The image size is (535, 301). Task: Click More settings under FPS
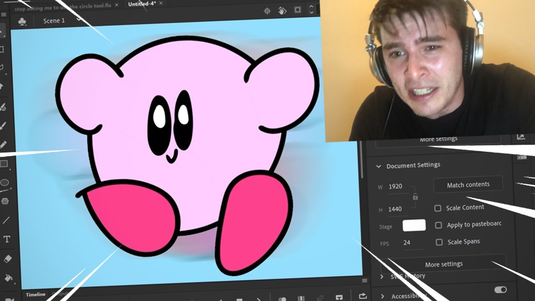point(444,264)
